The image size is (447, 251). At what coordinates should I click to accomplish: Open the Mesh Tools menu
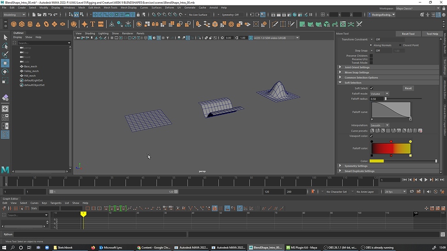(x=110, y=8)
